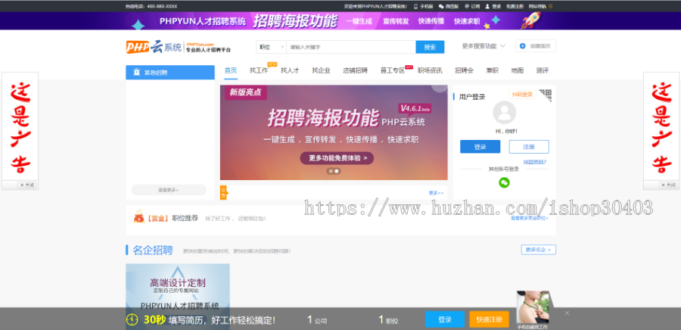Open 网站导航 menu icon in top bar
The image size is (681, 330).
(551, 6)
